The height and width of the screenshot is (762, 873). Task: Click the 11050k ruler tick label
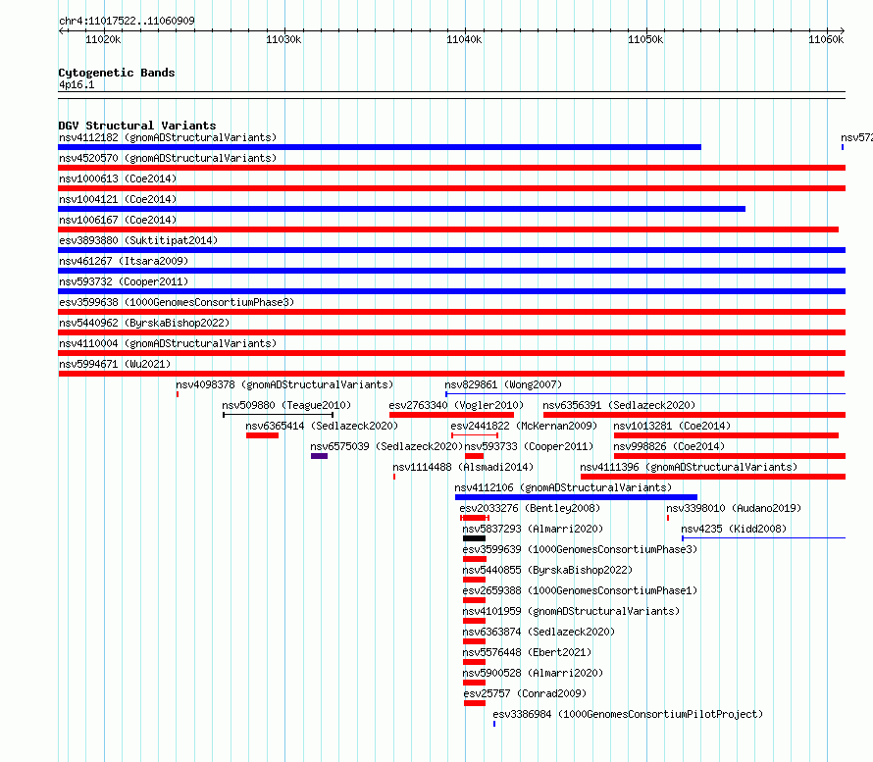point(645,39)
